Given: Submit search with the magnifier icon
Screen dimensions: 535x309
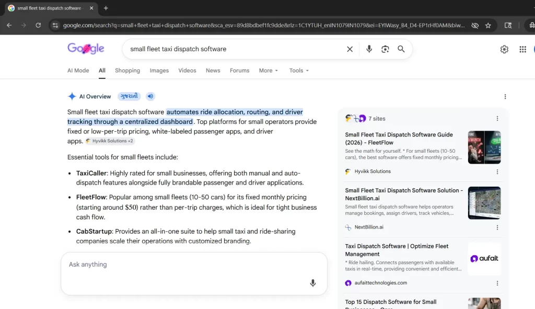Looking at the screenshot, I should (x=401, y=49).
